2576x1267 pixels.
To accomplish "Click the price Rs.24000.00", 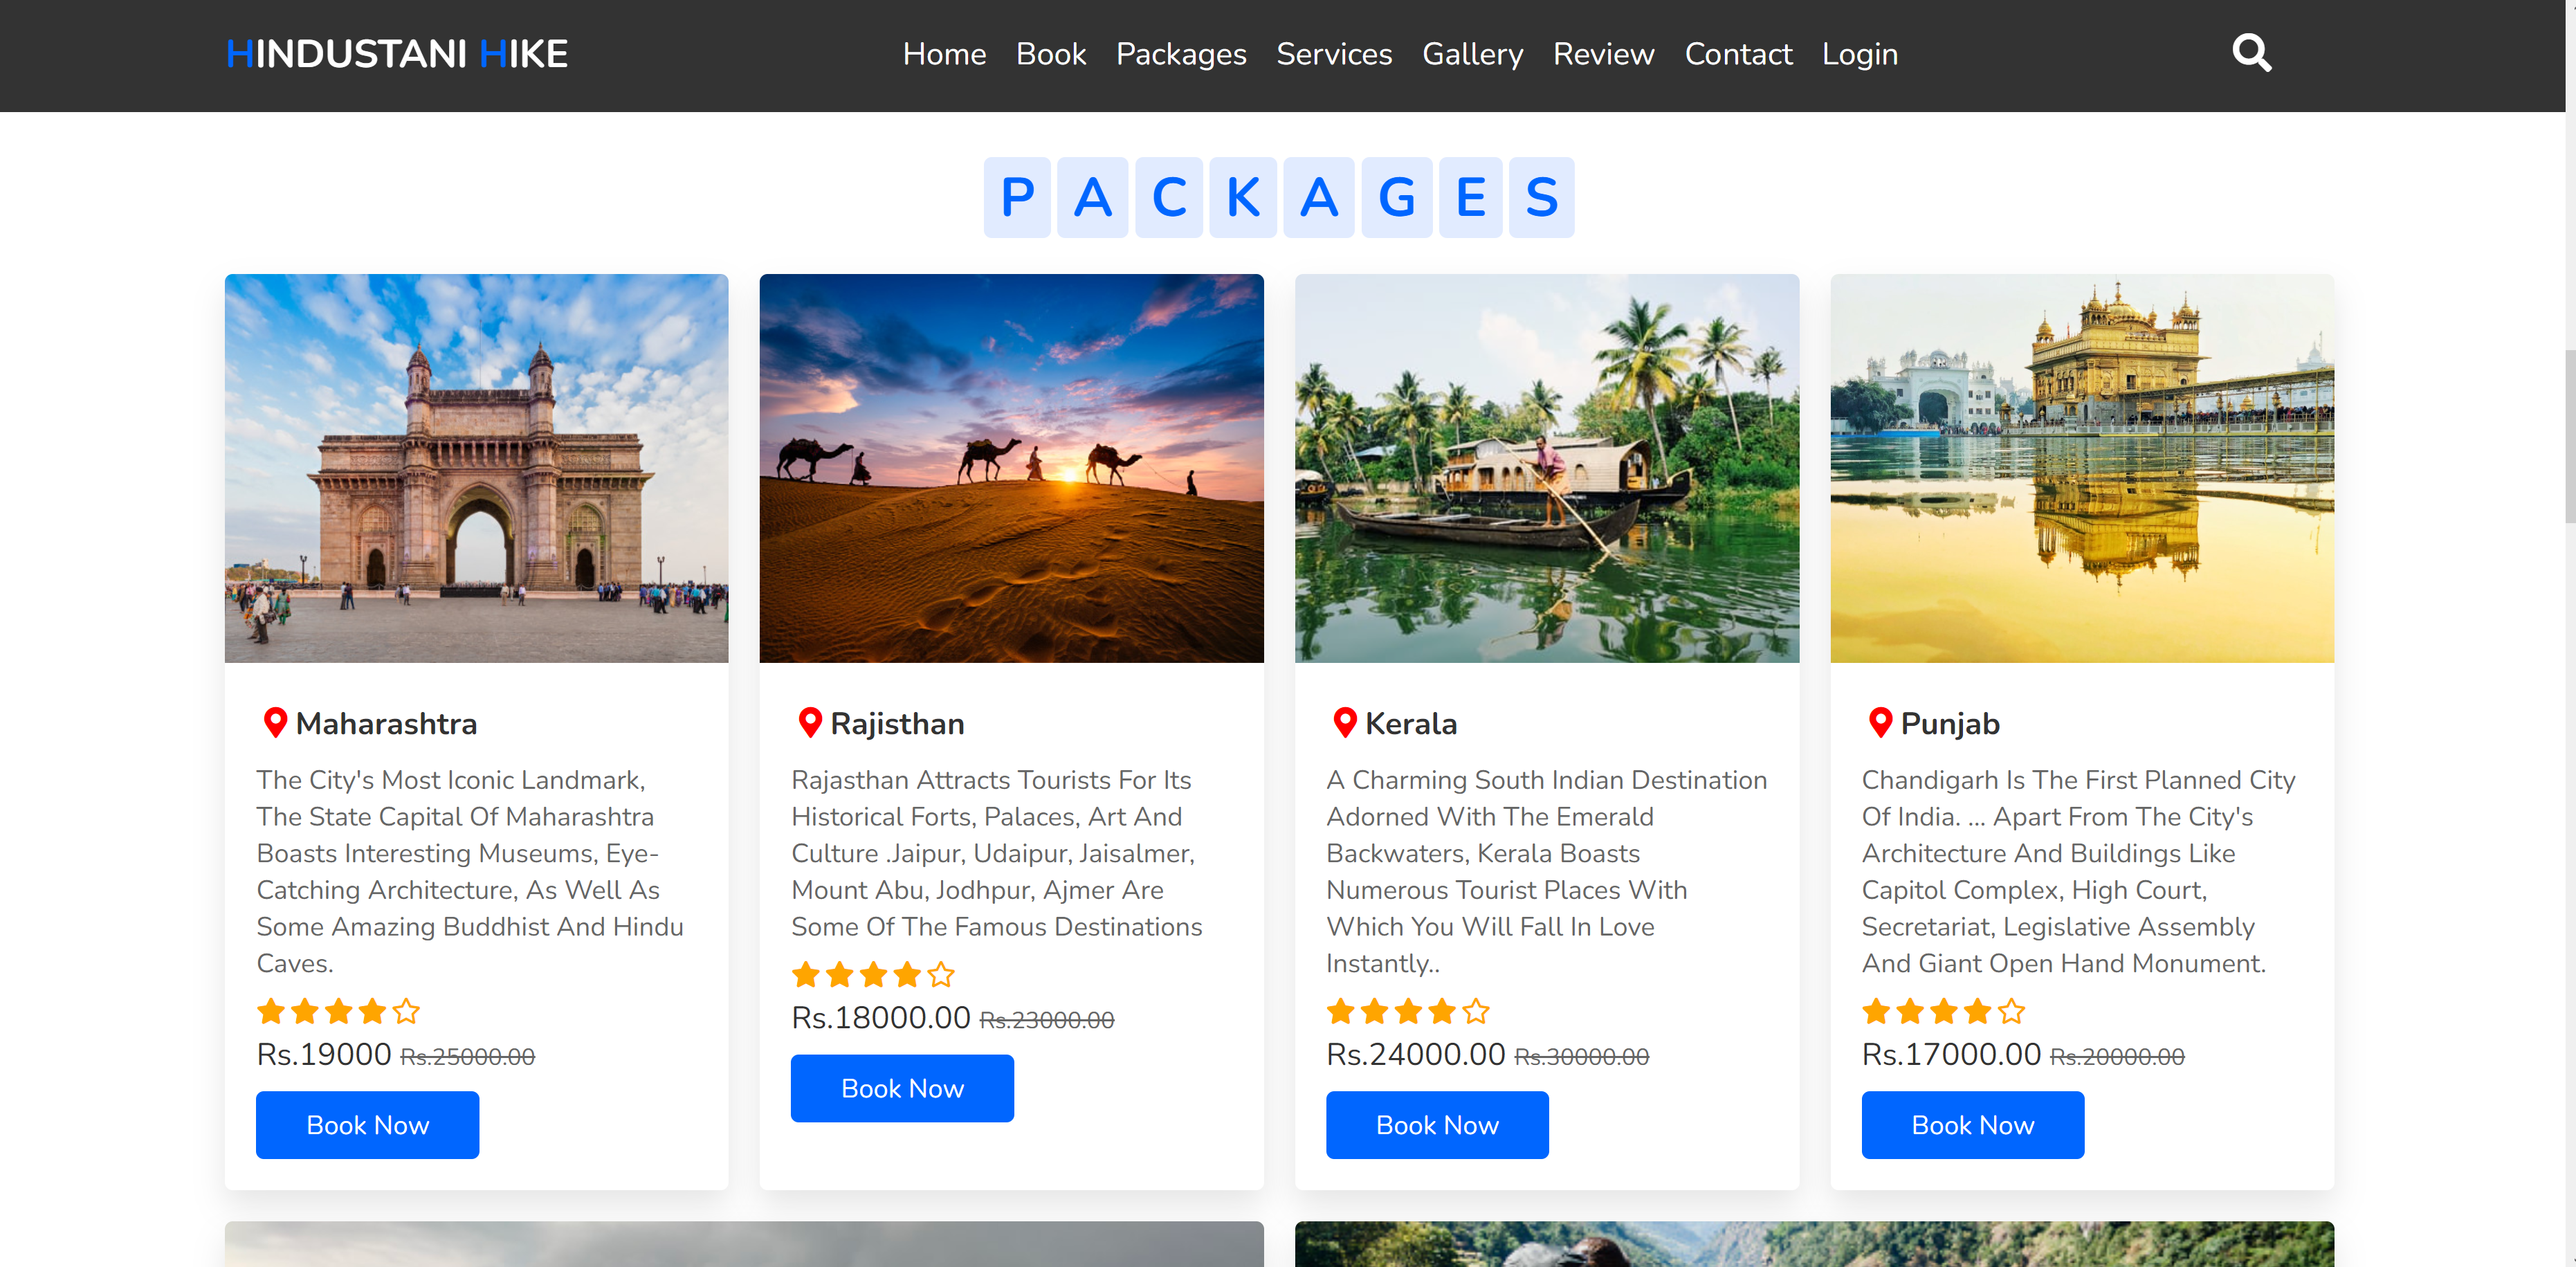I will 1415,1054.
